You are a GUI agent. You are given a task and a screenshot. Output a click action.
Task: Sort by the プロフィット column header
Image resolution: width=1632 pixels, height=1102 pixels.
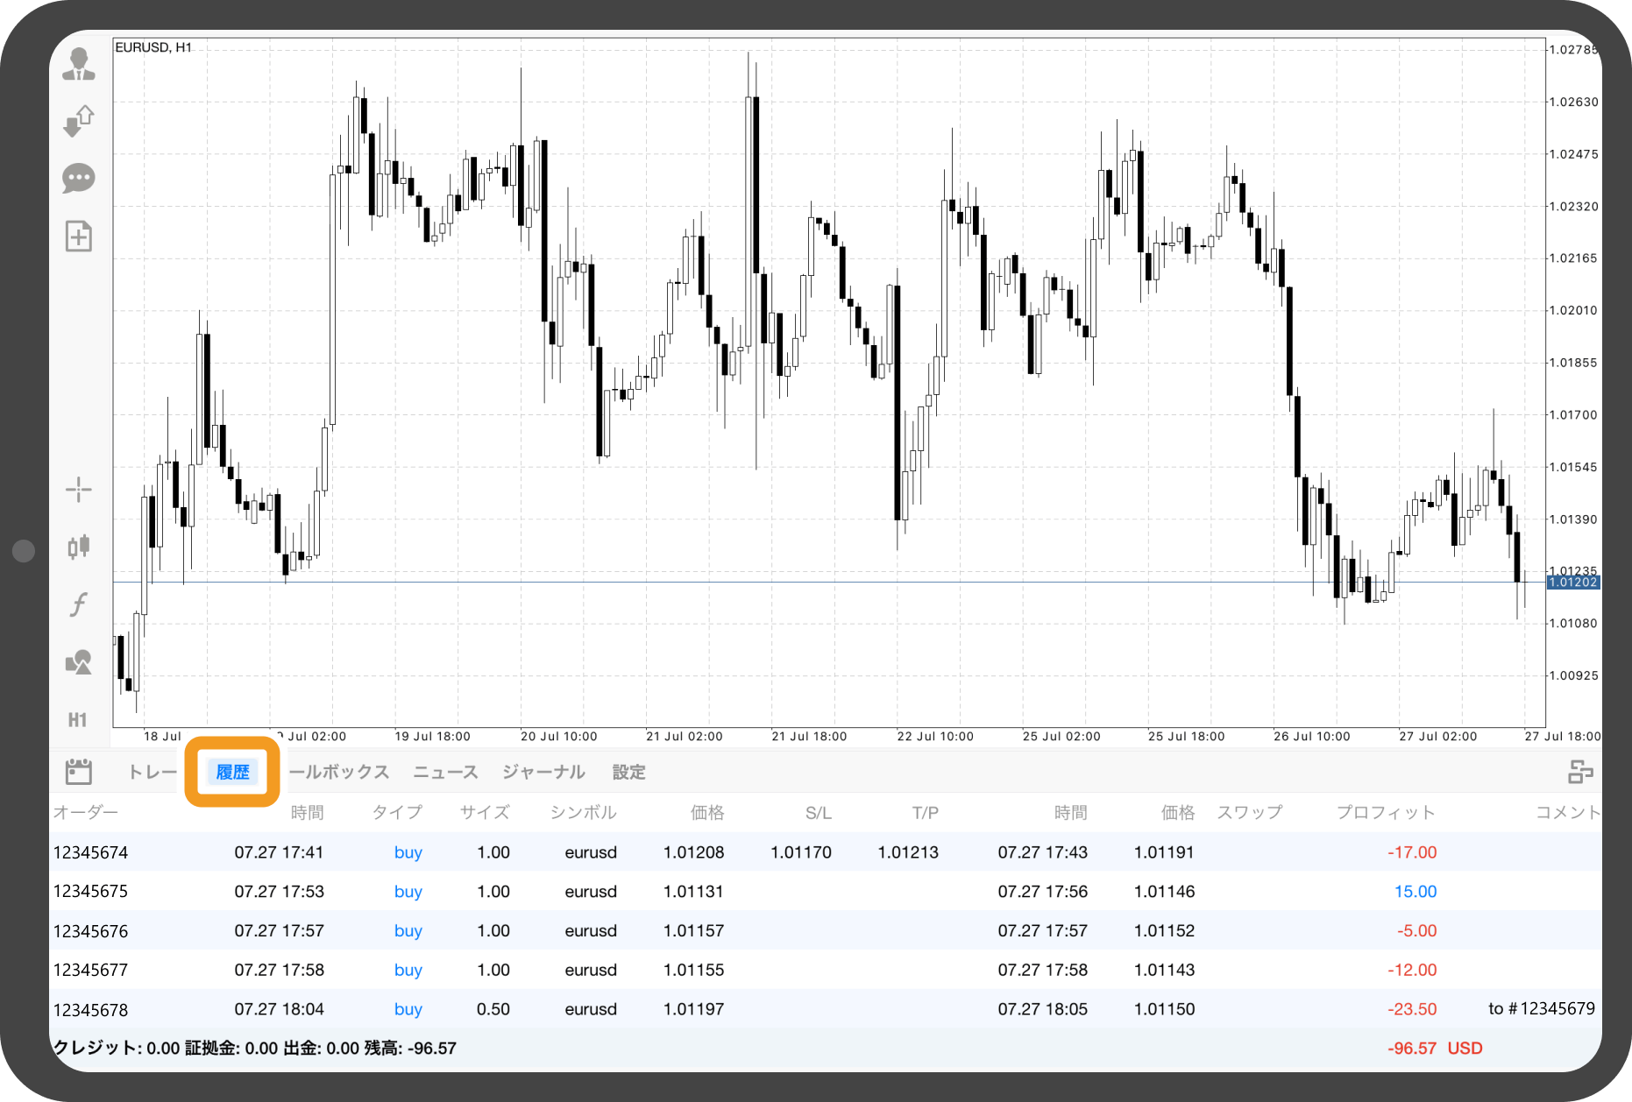(x=1386, y=812)
